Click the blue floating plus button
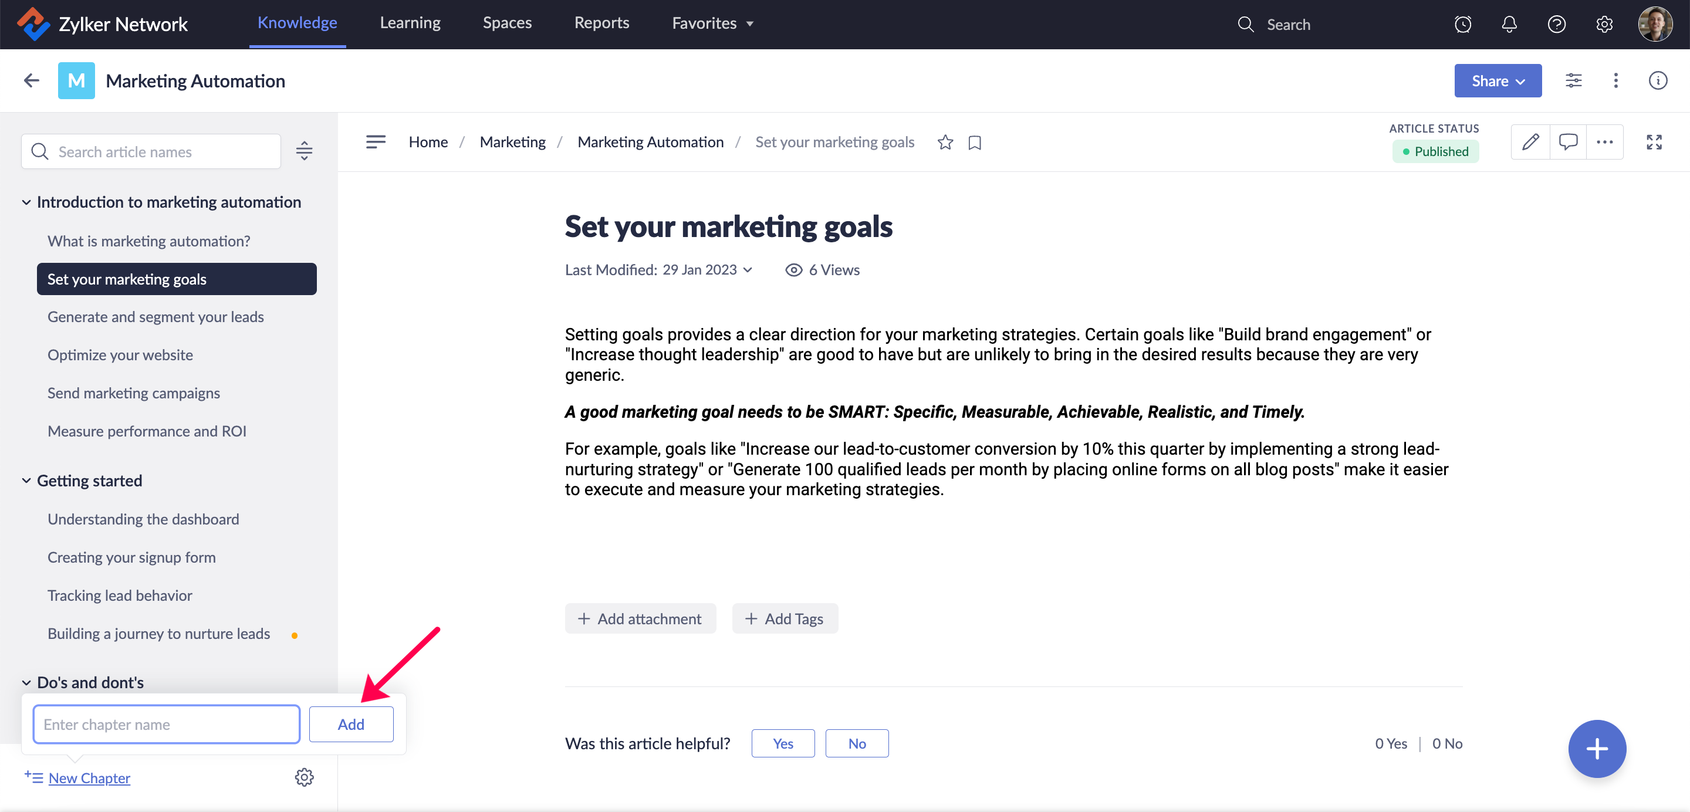 (x=1596, y=749)
